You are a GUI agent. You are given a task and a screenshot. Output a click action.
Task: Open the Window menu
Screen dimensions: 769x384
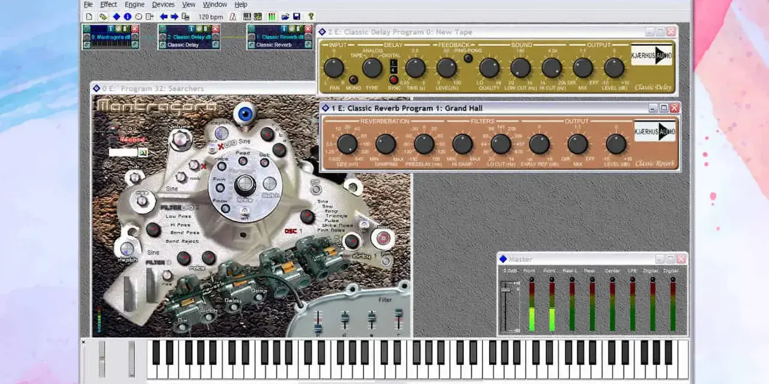pos(215,4)
